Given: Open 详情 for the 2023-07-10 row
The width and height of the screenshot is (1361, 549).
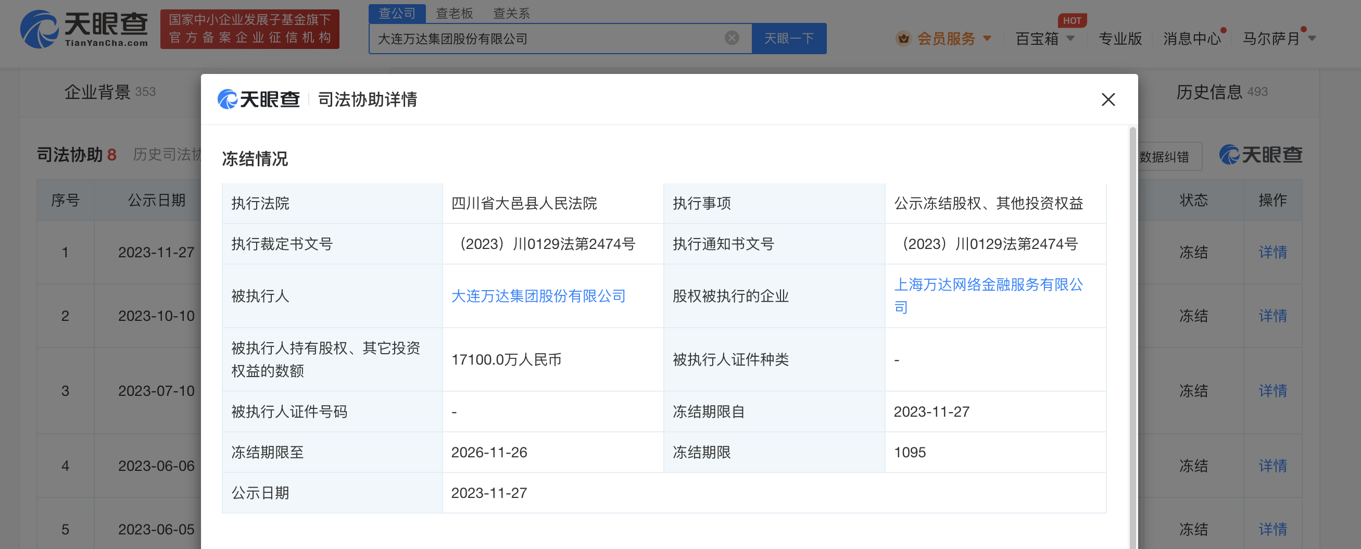Looking at the screenshot, I should (x=1272, y=391).
